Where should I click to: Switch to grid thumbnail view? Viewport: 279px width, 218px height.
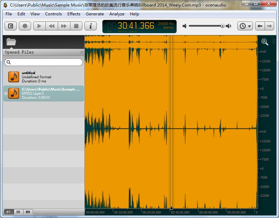tap(28, 212)
